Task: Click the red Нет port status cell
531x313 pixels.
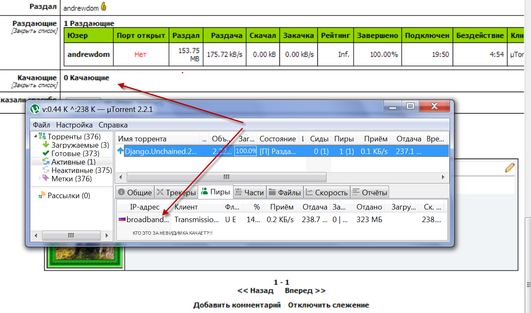Action: 141,54
